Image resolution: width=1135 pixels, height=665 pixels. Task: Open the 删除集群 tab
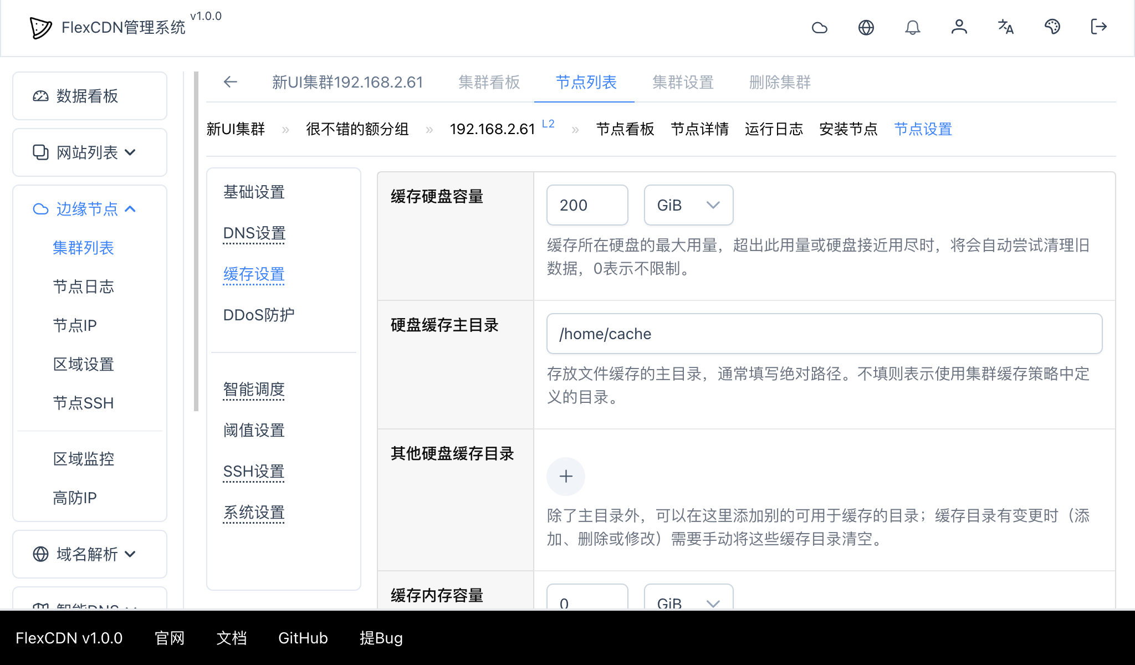coord(779,82)
